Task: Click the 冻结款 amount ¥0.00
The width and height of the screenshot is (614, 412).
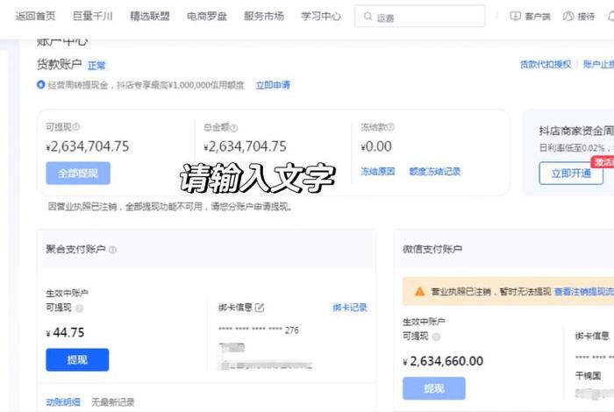Action: point(376,146)
